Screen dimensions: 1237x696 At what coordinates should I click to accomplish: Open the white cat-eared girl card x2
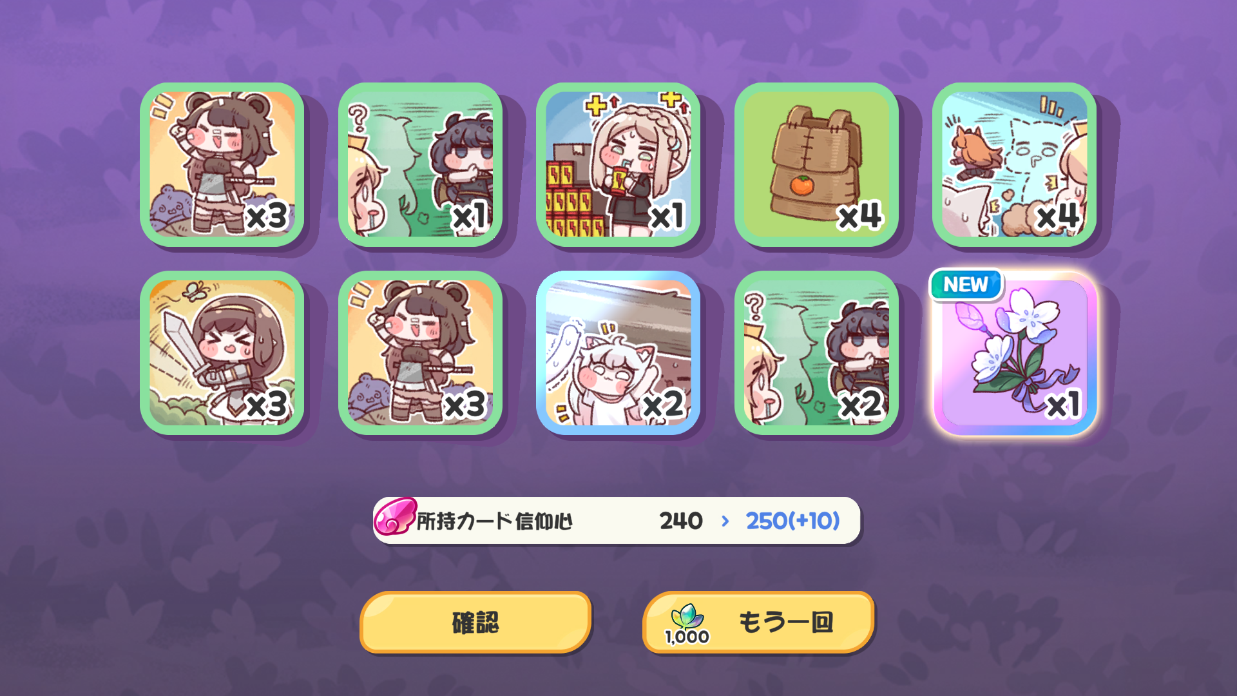point(618,353)
